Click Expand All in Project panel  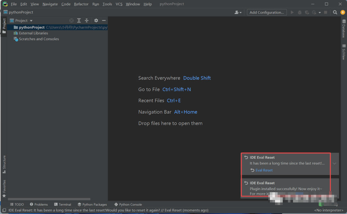click(79, 21)
